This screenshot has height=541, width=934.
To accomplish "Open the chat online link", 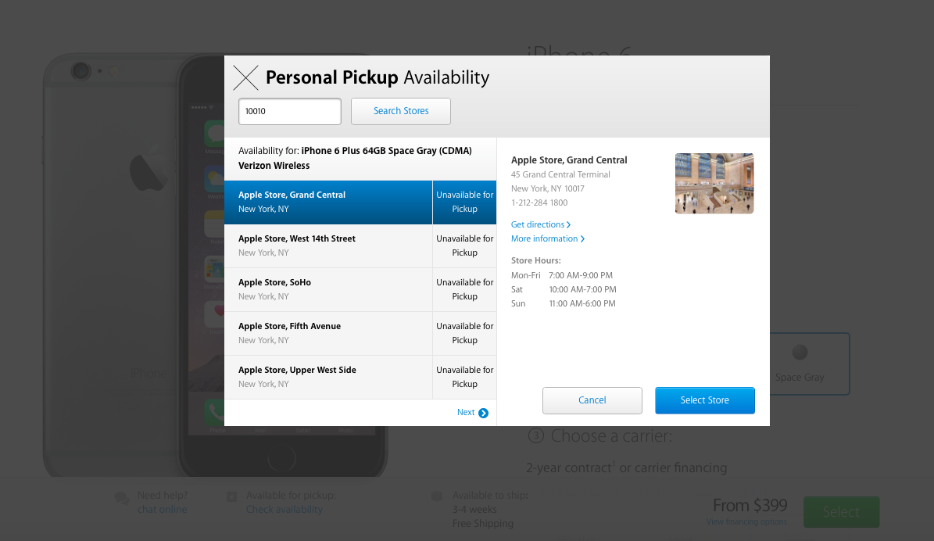I will tap(162, 510).
